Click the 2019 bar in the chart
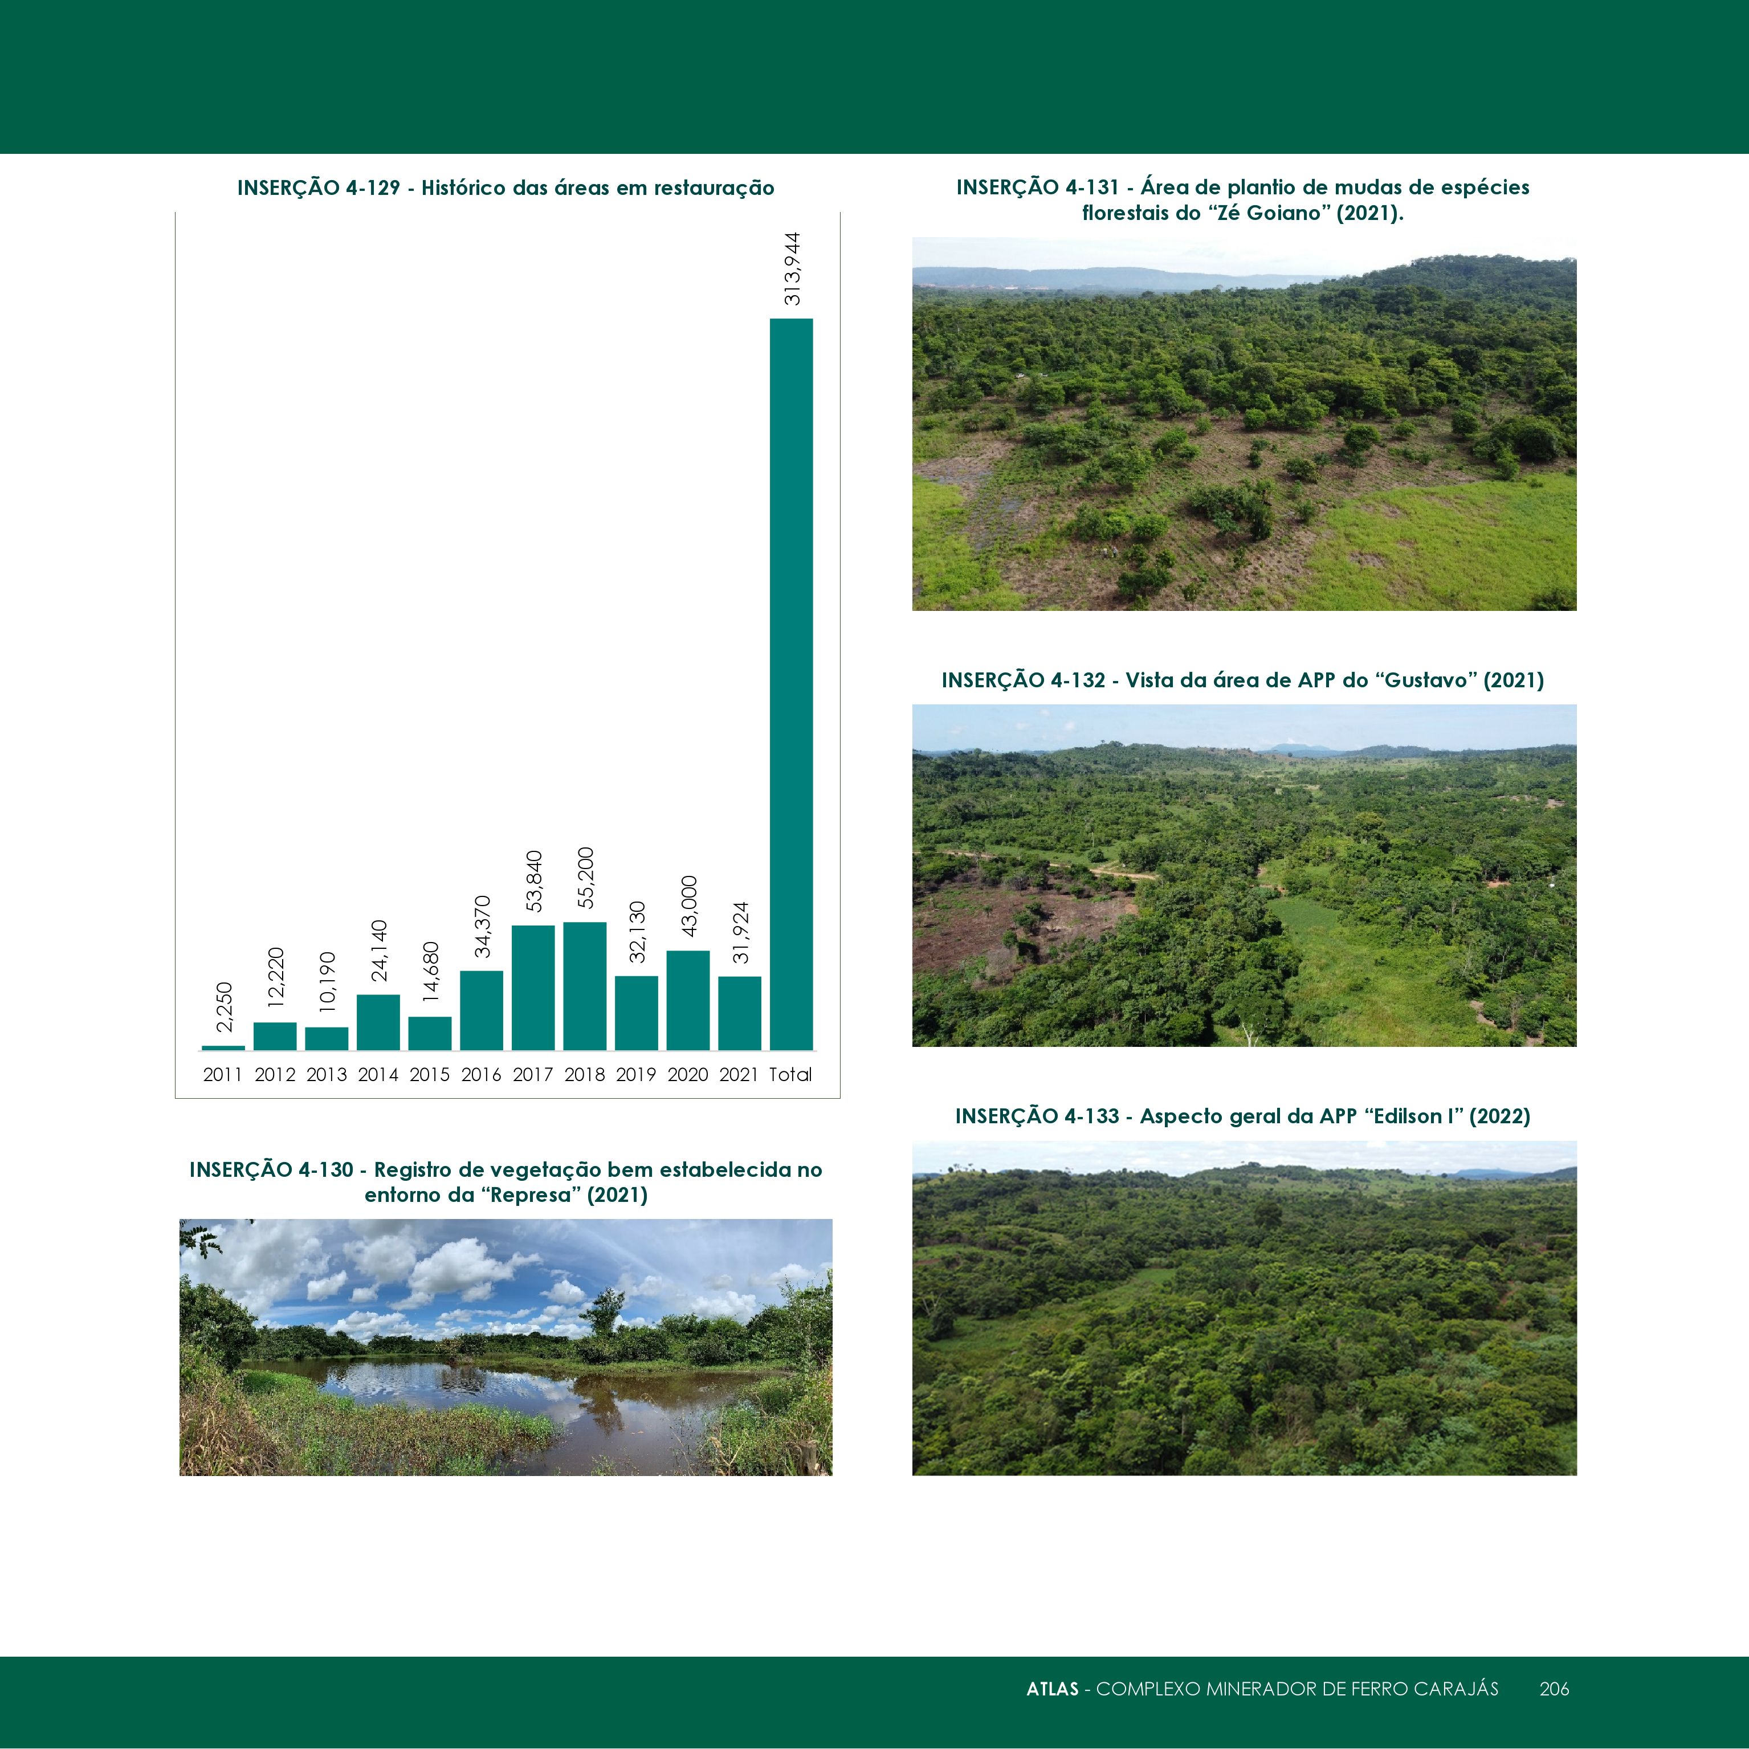The width and height of the screenshot is (1749, 1749). click(x=637, y=1013)
